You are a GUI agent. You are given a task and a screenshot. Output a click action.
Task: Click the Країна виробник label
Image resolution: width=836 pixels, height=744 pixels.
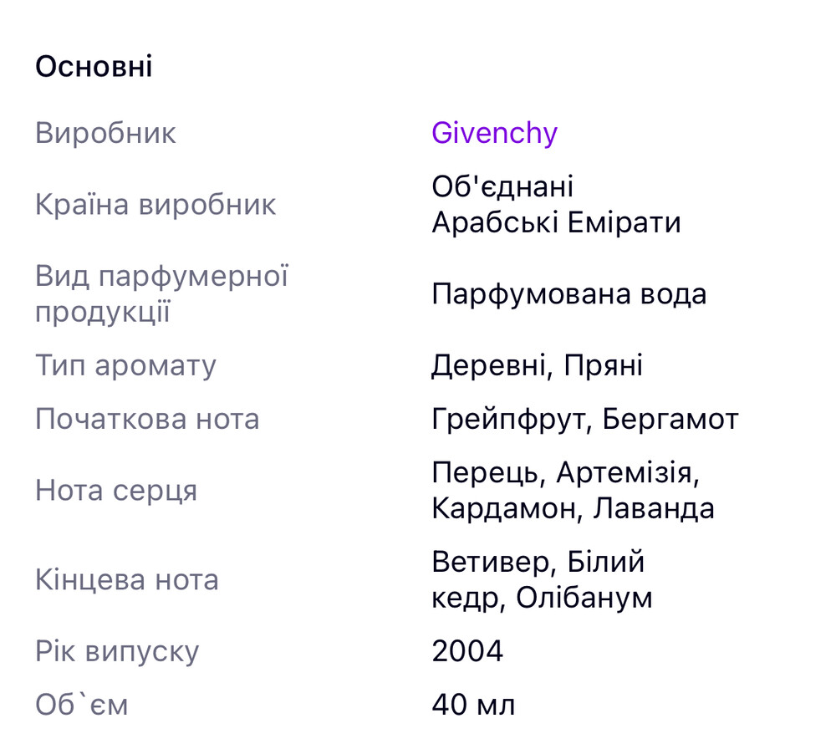point(155,205)
